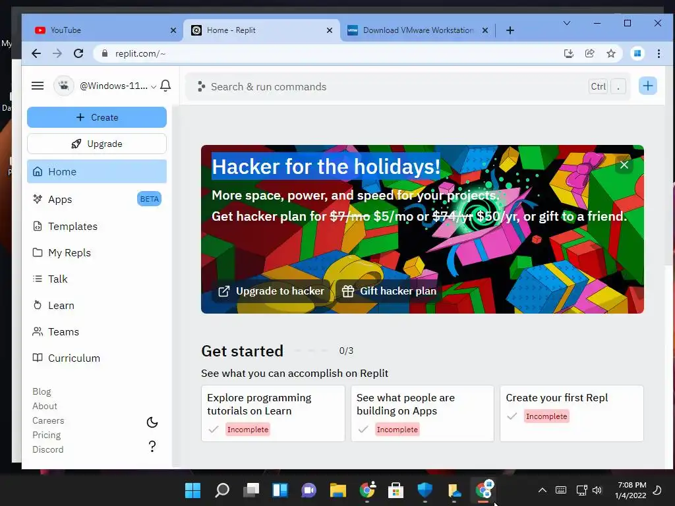The width and height of the screenshot is (675, 506).
Task: Open taskbar Search
Action: (222, 490)
